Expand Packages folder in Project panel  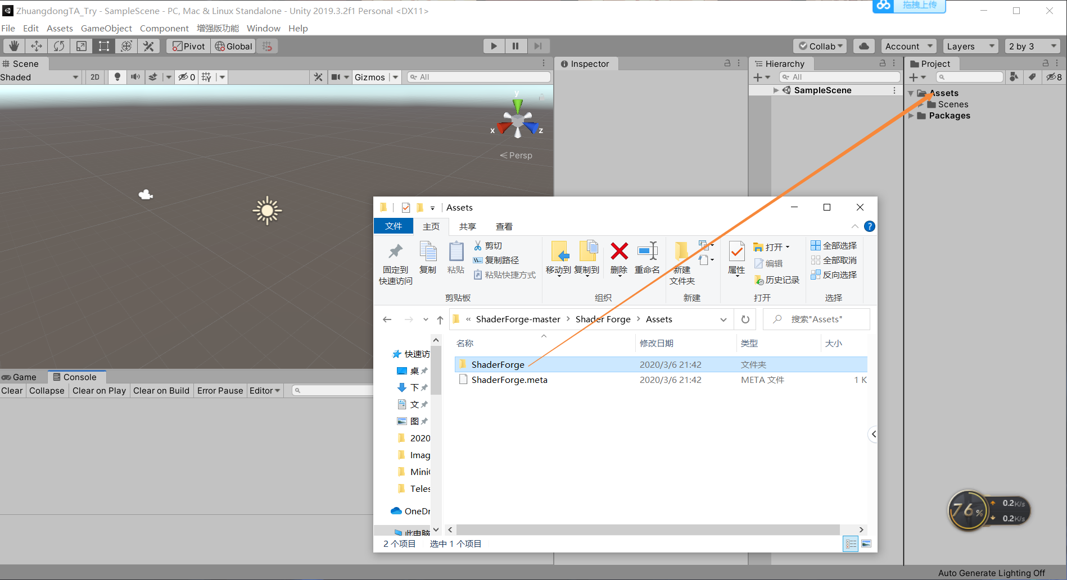pyautogui.click(x=911, y=116)
